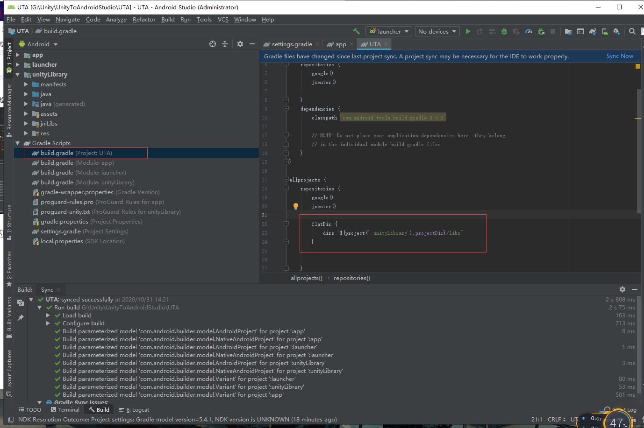The image size is (644, 428).
Task: Click the yellow light bulb on line 20
Action: pos(296,206)
